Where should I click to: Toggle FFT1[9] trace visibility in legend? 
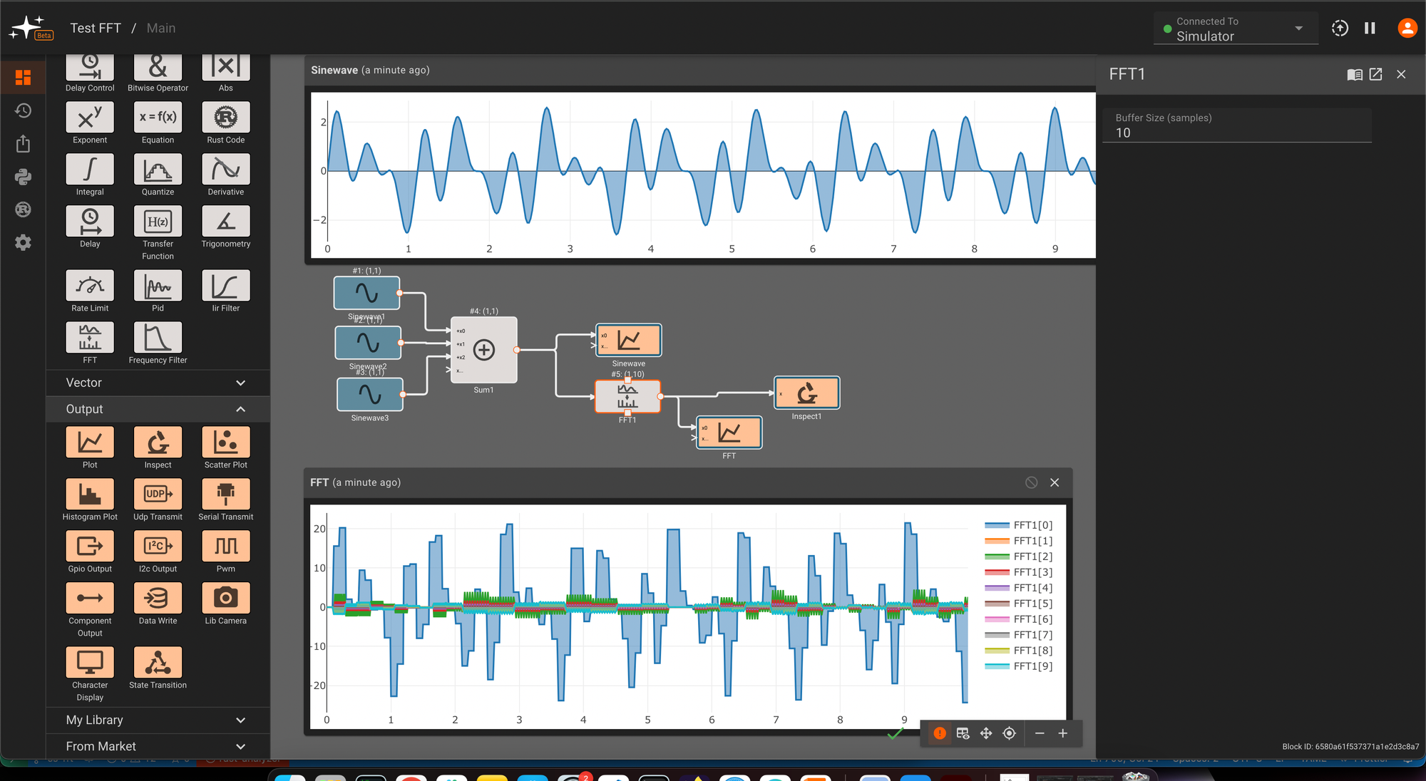[x=1032, y=666]
